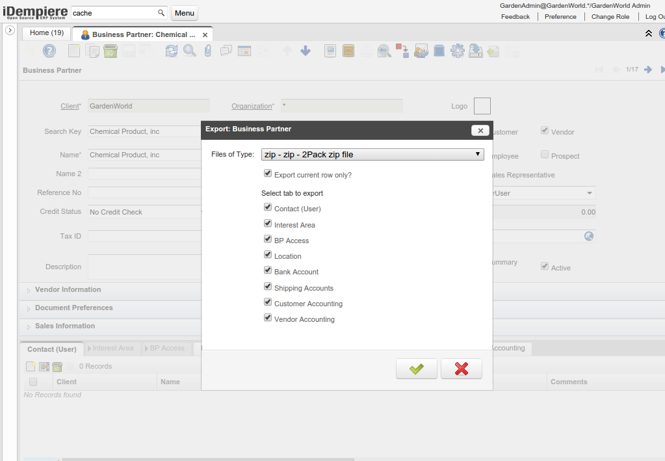Screen dimensions: 665x461
Task: Switch to the Home (19) tab
Action: 47,33
